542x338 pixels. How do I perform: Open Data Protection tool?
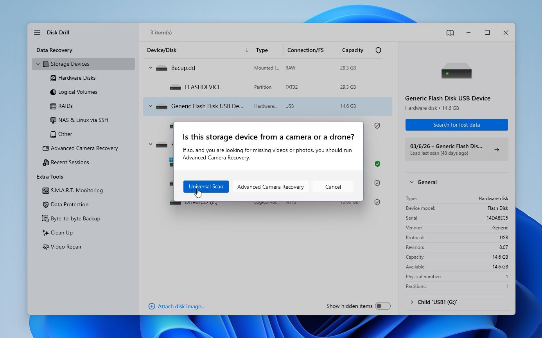[70, 205]
